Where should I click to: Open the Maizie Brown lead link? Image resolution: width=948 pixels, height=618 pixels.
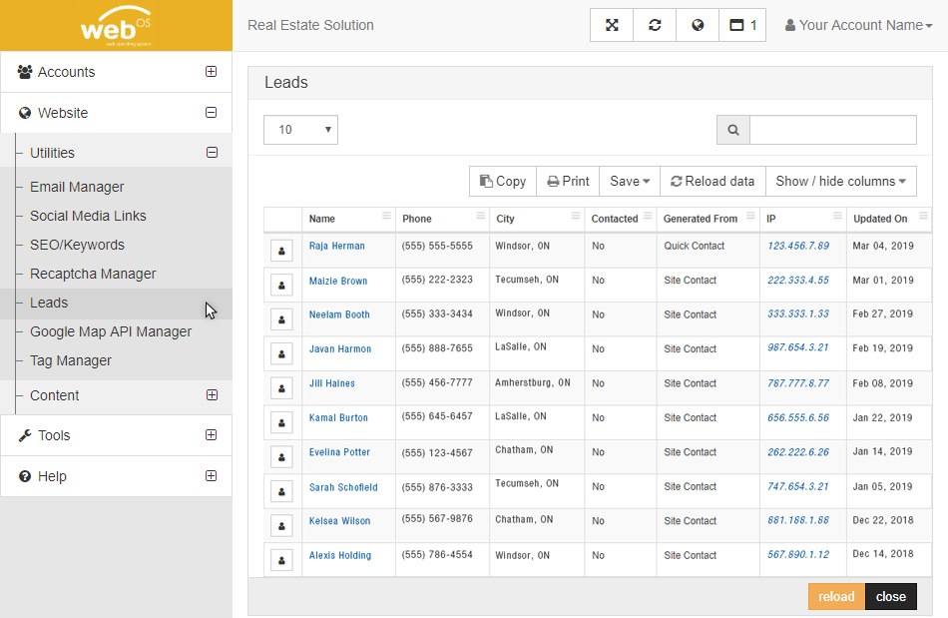[338, 282]
